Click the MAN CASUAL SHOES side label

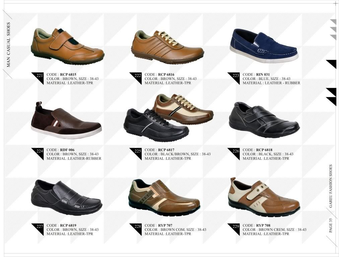(x=8, y=45)
